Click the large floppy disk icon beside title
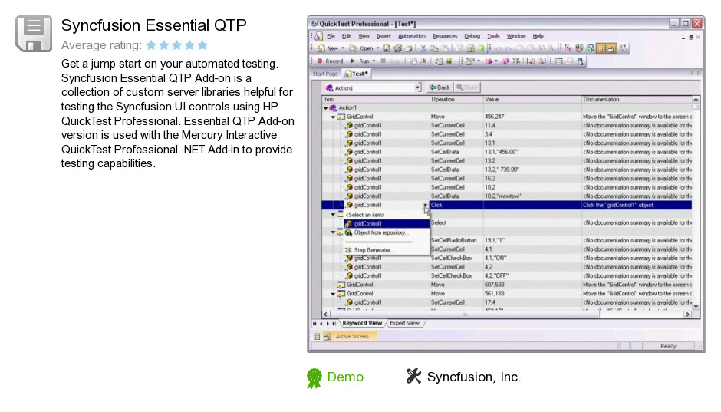 point(34,34)
